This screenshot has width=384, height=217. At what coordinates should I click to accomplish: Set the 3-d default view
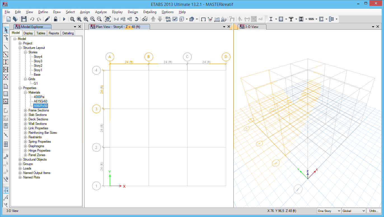[x=116, y=19]
